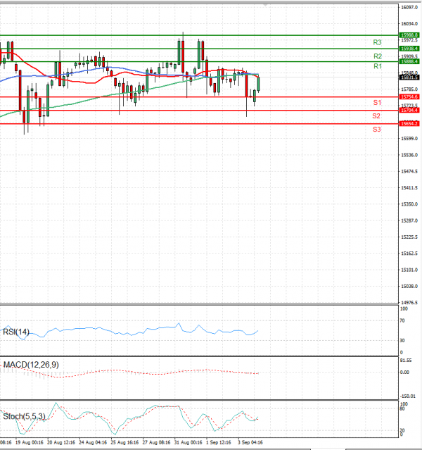Click the RSI(14) indicator label
The width and height of the screenshot is (422, 450).
pos(16,332)
